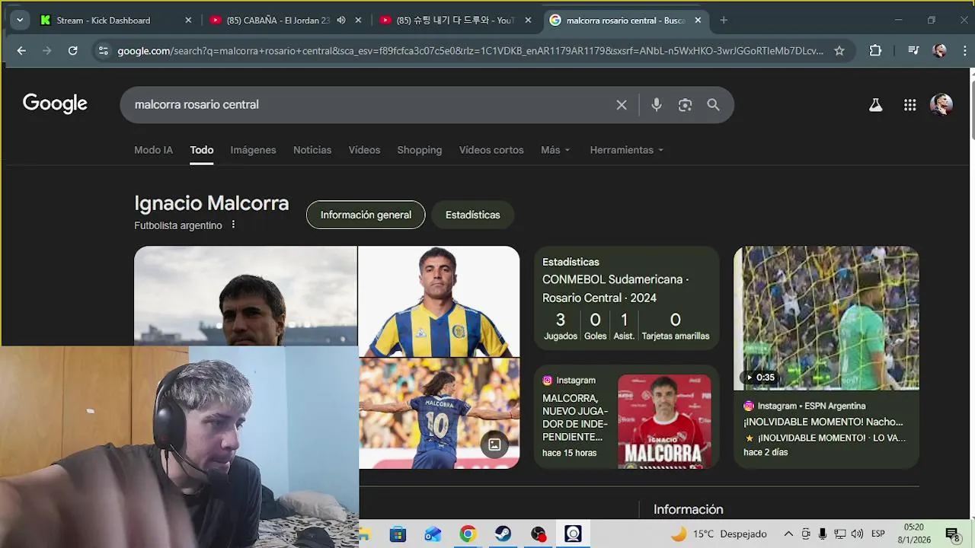Open Chrome from taskbar
The width and height of the screenshot is (975, 548).
pyautogui.click(x=468, y=534)
